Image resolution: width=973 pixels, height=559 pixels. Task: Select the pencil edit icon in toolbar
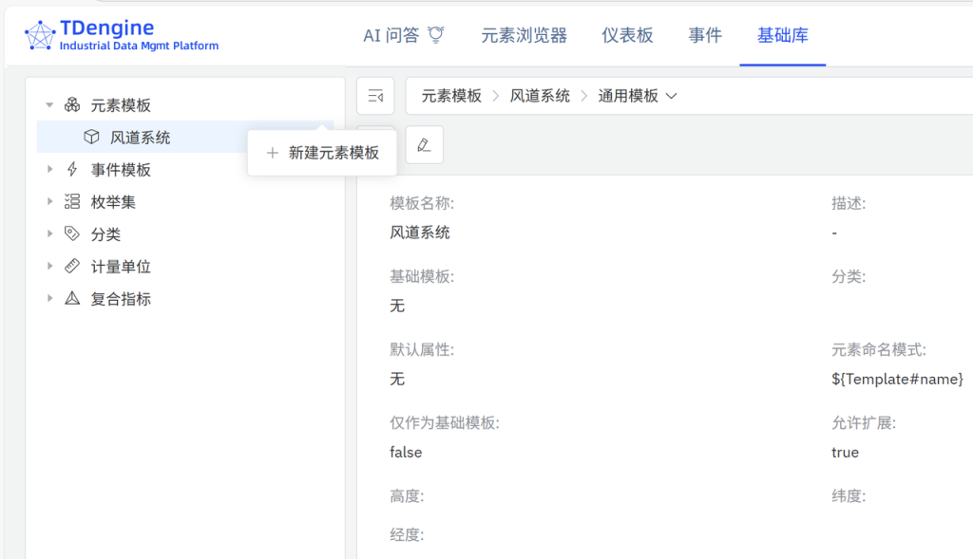pyautogui.click(x=424, y=144)
